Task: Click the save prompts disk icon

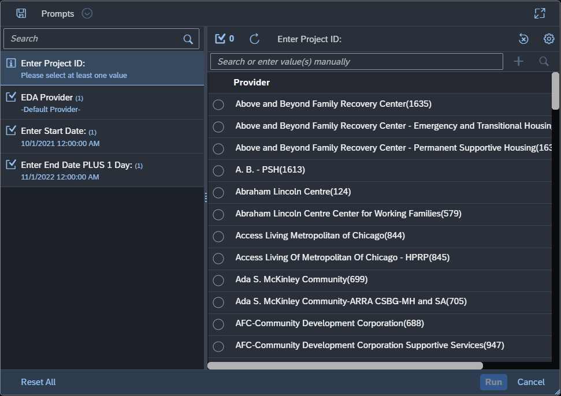Action: 21,13
